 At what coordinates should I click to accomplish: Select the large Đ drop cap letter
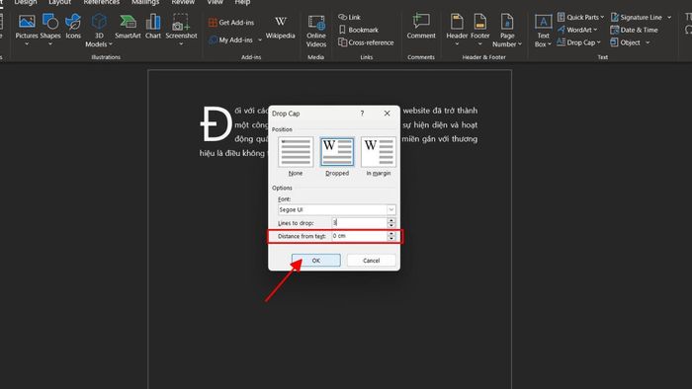(x=216, y=124)
